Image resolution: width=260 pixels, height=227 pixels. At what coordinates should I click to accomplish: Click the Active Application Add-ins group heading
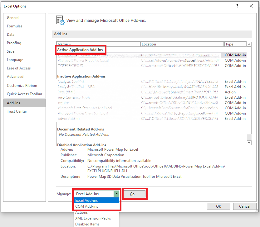80,50
